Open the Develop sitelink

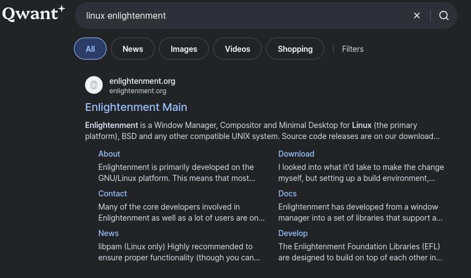293,233
